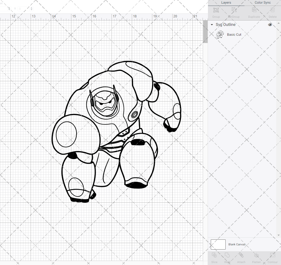The width and height of the screenshot is (281, 265).
Task: Click the Y coordinate stepper up arrow
Action: pos(31,8)
